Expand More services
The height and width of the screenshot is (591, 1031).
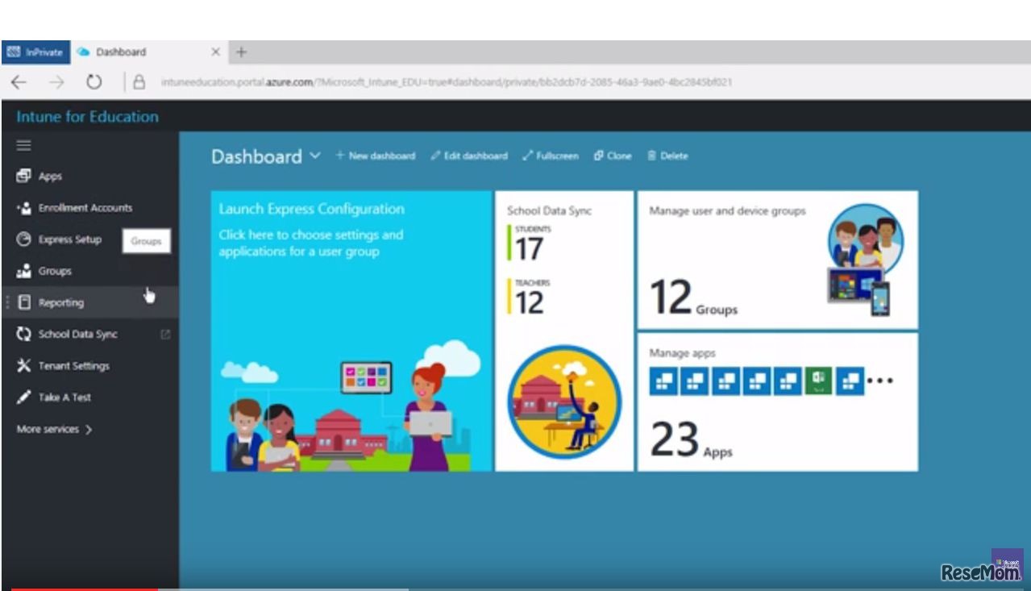pos(55,429)
